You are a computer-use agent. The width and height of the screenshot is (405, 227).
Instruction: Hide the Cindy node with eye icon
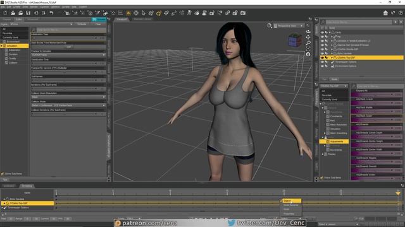pos(322,32)
